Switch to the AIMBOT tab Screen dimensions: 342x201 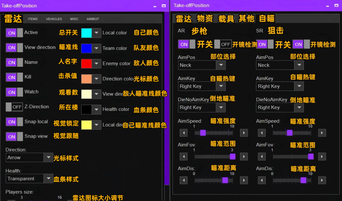pyautogui.click(x=92, y=19)
